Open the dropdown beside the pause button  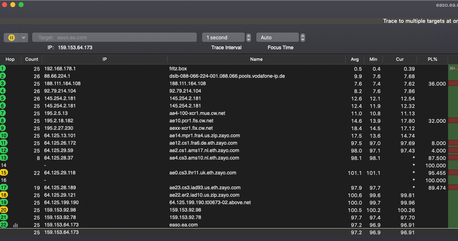tap(24, 38)
